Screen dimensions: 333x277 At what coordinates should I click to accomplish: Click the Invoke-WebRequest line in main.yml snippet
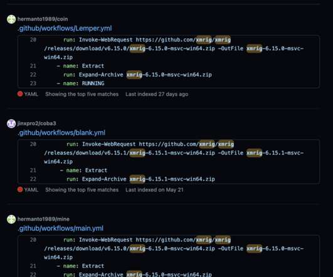pos(147,239)
